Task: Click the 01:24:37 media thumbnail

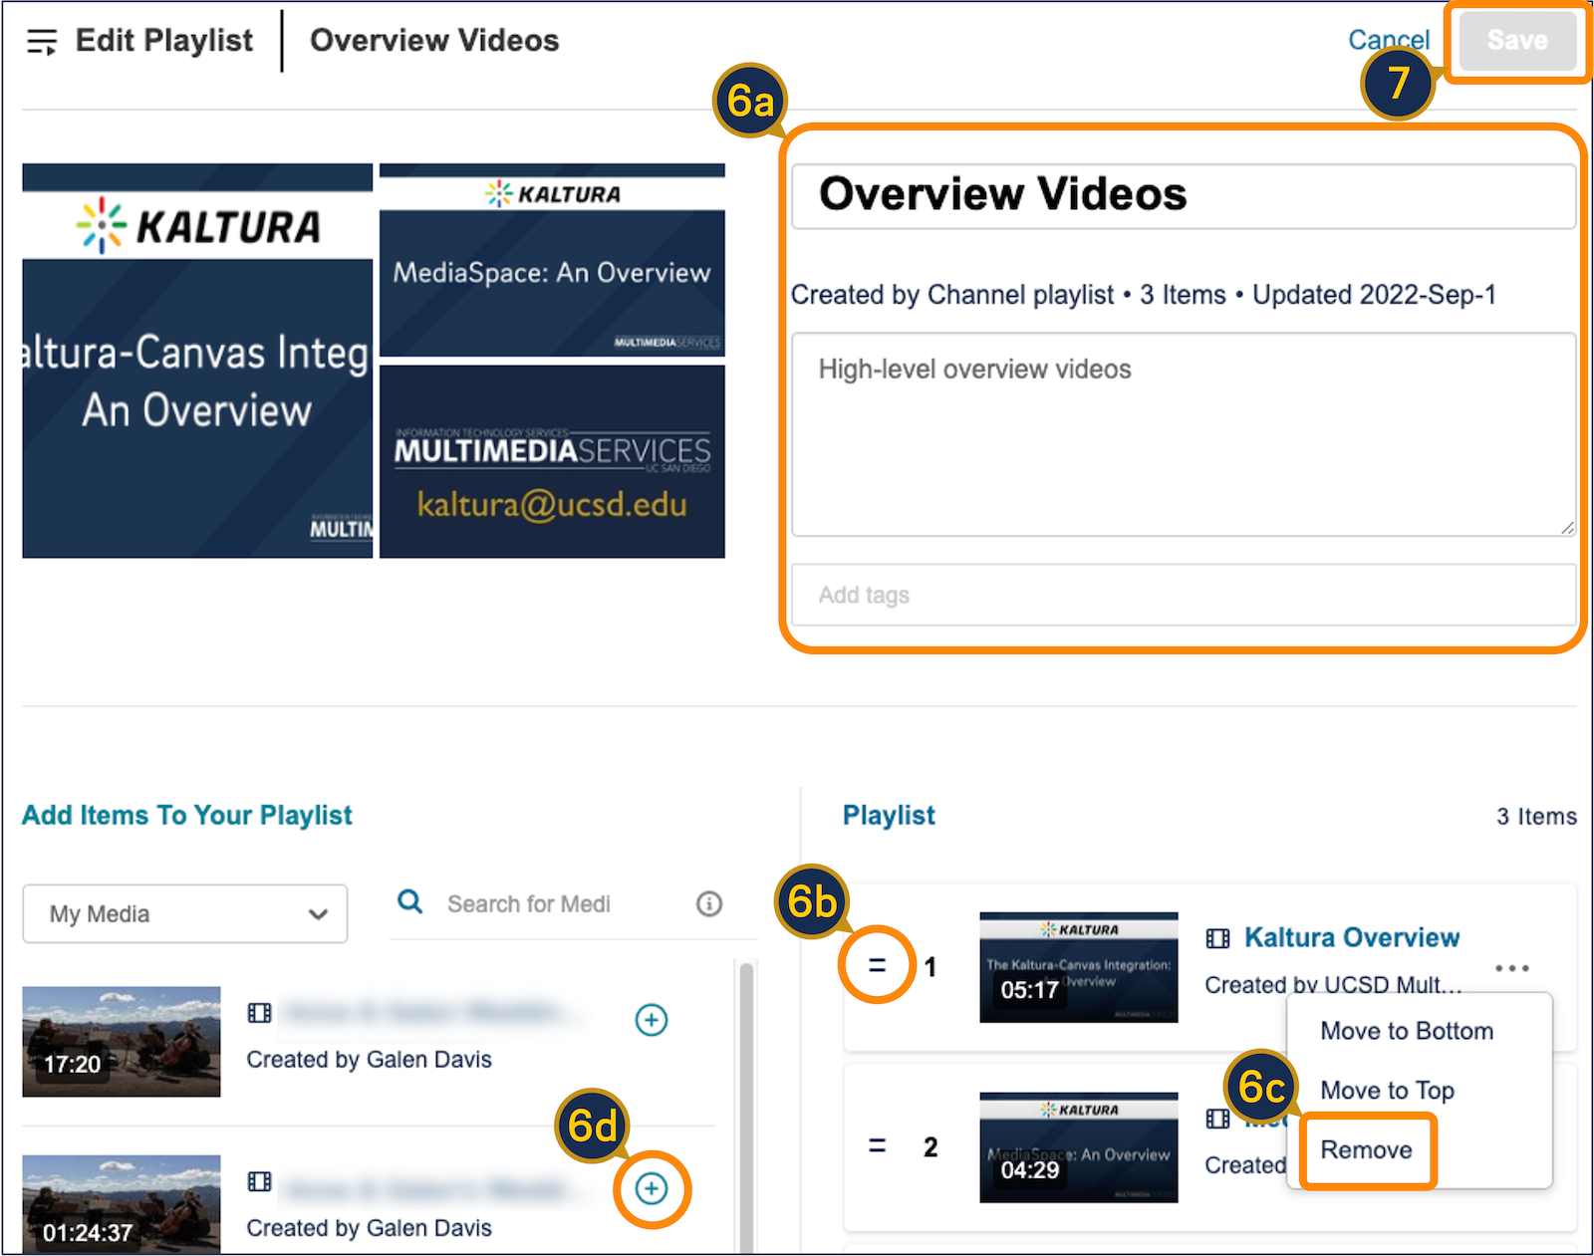Action: [x=122, y=1204]
